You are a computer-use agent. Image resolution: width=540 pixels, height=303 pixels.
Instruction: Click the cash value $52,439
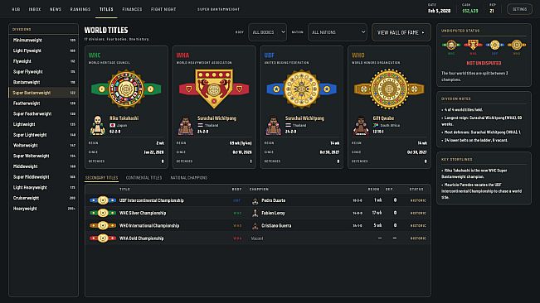coord(470,11)
